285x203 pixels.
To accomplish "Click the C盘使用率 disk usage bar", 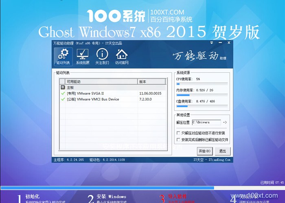I will 202,107.
